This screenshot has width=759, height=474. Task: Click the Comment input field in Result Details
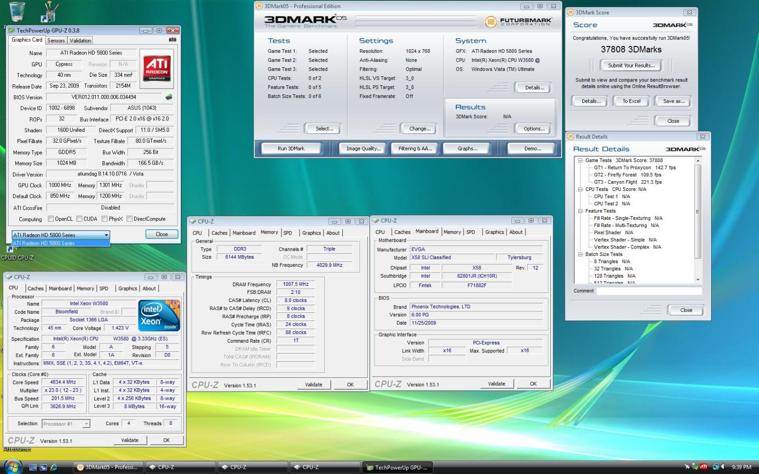coord(649,291)
